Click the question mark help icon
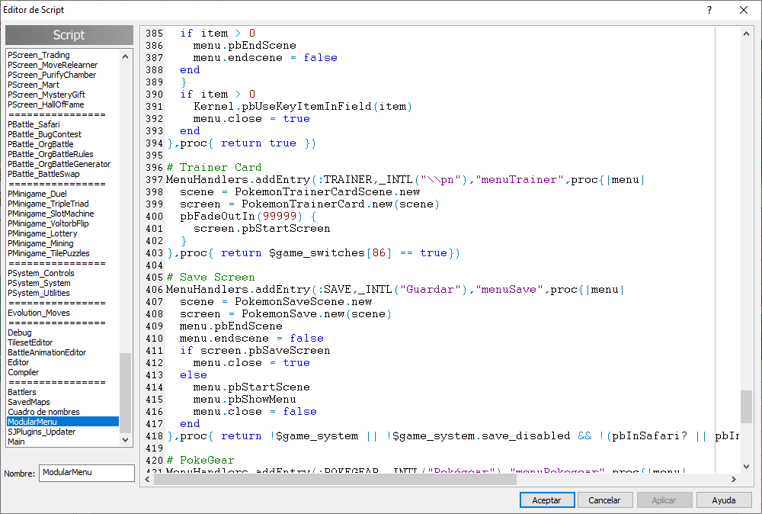Viewport: 762px width, 514px height. pos(709,10)
